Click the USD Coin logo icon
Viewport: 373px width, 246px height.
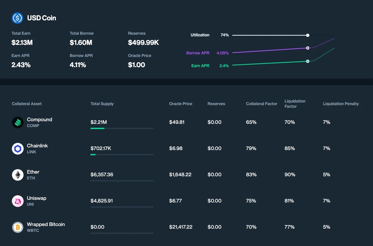17,18
